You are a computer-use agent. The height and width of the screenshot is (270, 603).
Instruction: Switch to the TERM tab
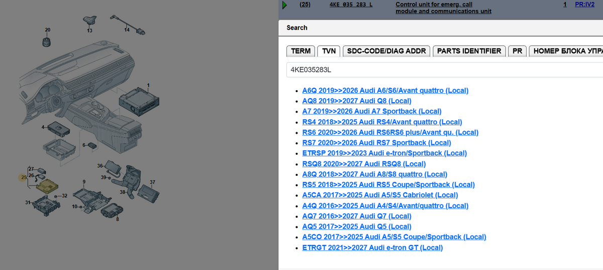pyautogui.click(x=301, y=51)
